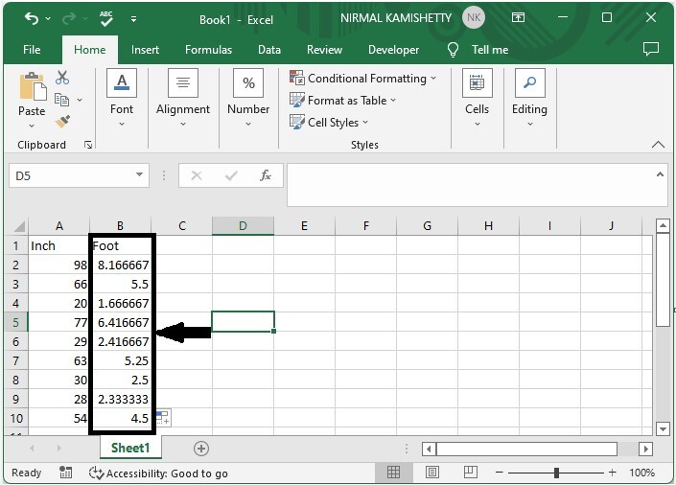Select the Format Painter brush

click(x=62, y=121)
